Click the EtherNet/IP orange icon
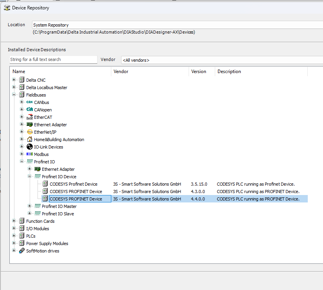The width and height of the screenshot is (323, 290). 29,132
